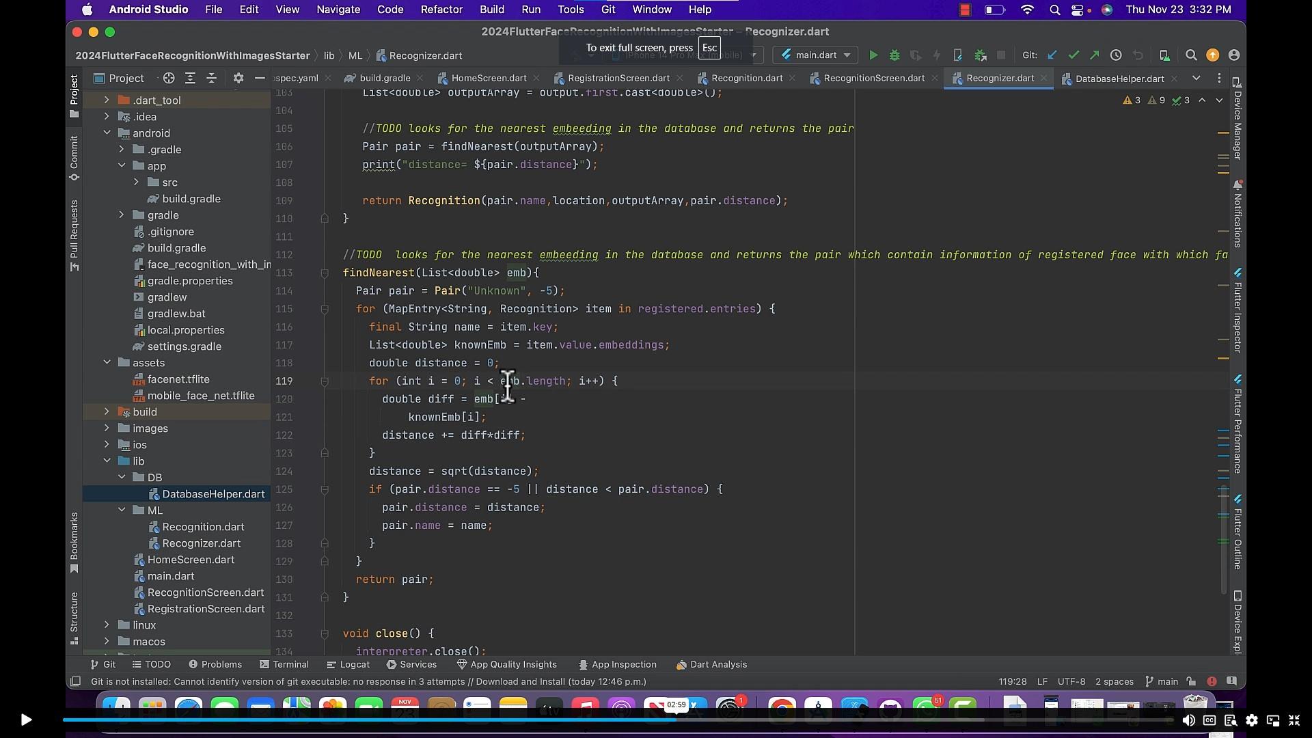Open Notifications side panel
Image resolution: width=1312 pixels, height=738 pixels.
tap(1238, 214)
